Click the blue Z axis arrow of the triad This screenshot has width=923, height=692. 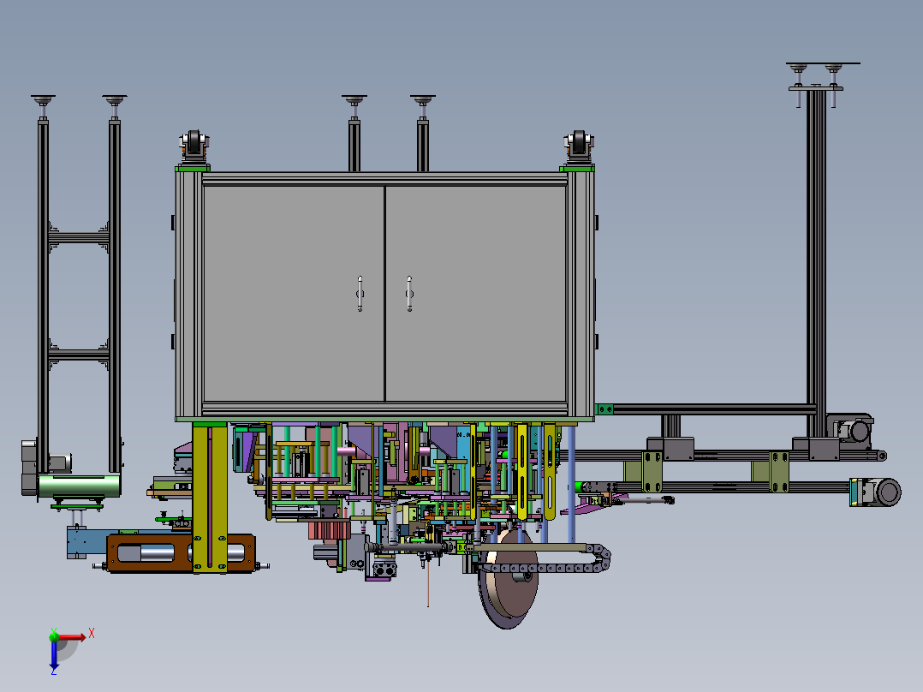click(54, 658)
